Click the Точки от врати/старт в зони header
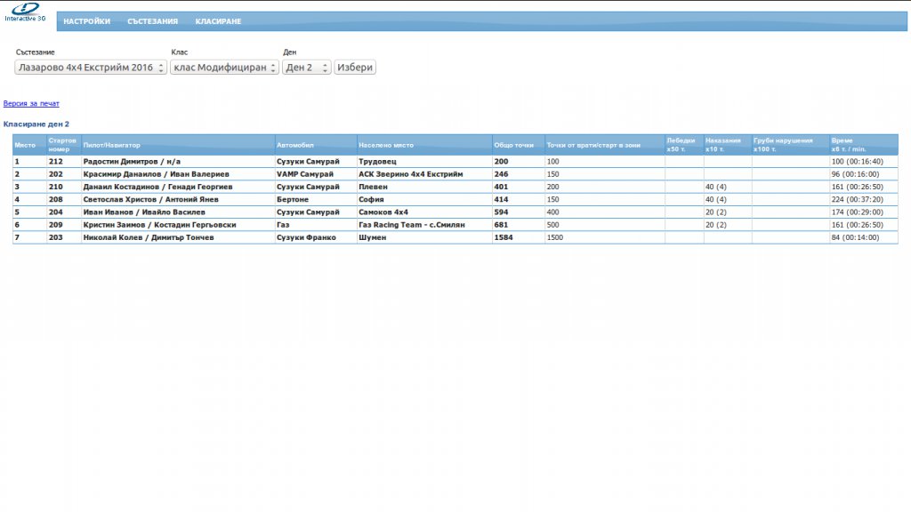The width and height of the screenshot is (911, 512). [x=604, y=145]
